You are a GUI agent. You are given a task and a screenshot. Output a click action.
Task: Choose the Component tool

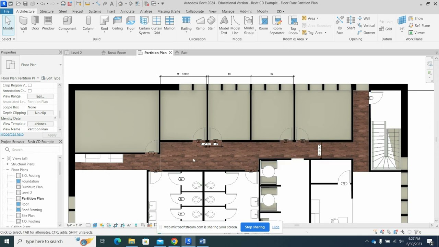[x=67, y=24]
